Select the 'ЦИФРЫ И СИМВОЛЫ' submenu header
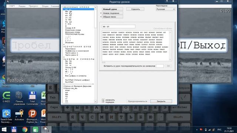237x133 pixels. [x=79, y=59]
